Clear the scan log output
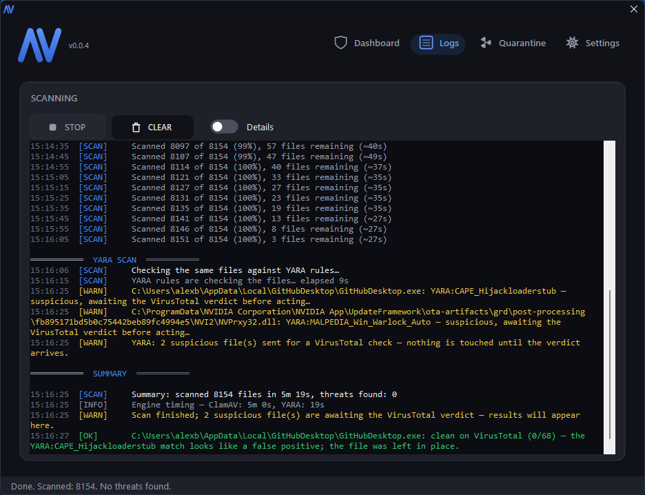The width and height of the screenshot is (645, 495). click(x=152, y=127)
